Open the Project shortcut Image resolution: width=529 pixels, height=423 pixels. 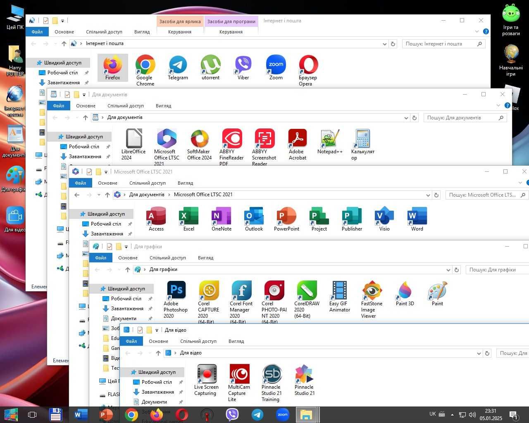point(319,219)
